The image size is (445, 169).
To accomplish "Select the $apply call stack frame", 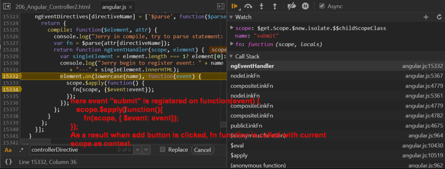I will point(336,155).
